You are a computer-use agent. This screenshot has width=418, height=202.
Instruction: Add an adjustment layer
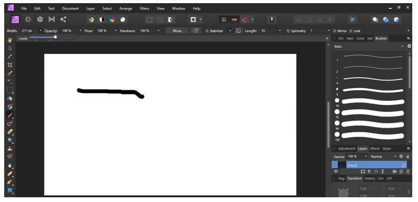coord(369,172)
